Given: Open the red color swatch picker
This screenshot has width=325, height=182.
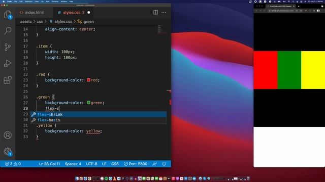Looking at the screenshot, I should (x=88, y=80).
